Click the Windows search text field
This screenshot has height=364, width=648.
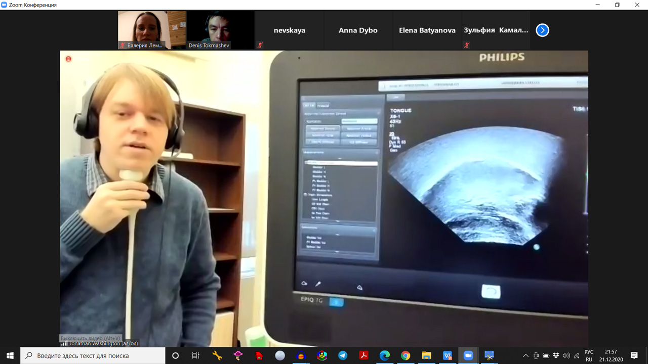click(93, 355)
